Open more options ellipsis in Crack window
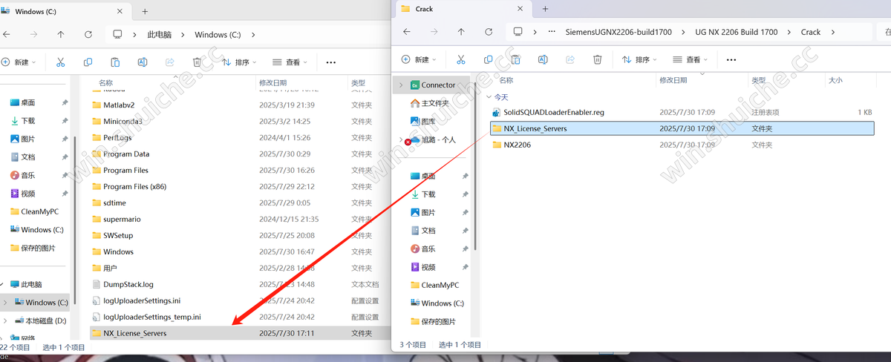The width and height of the screenshot is (891, 362). click(731, 59)
